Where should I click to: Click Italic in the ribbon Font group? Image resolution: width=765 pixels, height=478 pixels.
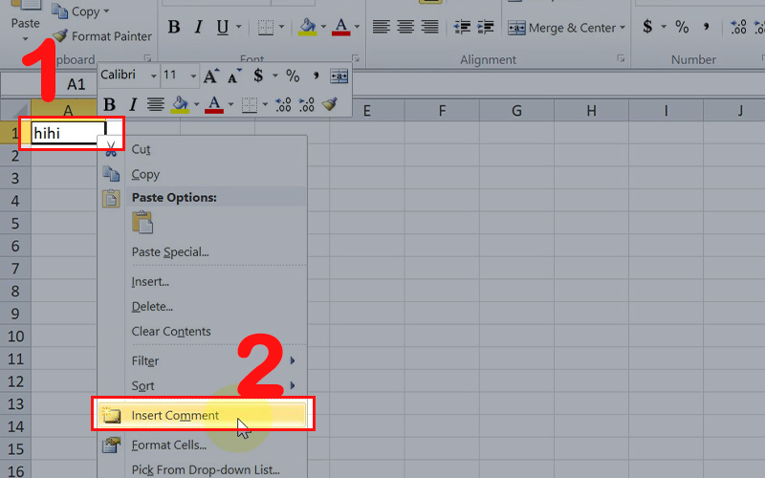198,27
